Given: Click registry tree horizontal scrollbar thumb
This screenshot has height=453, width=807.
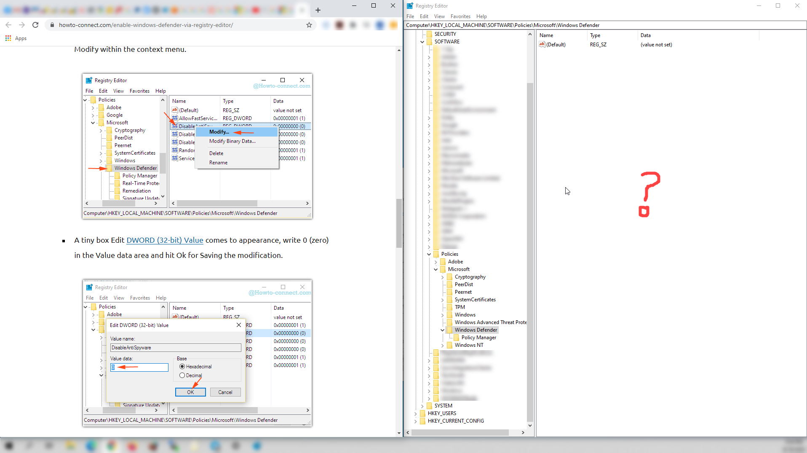Looking at the screenshot, I should pyautogui.click(x=460, y=432).
